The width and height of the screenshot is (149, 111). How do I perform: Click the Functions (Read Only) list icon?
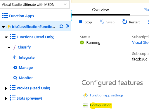point(13,37)
